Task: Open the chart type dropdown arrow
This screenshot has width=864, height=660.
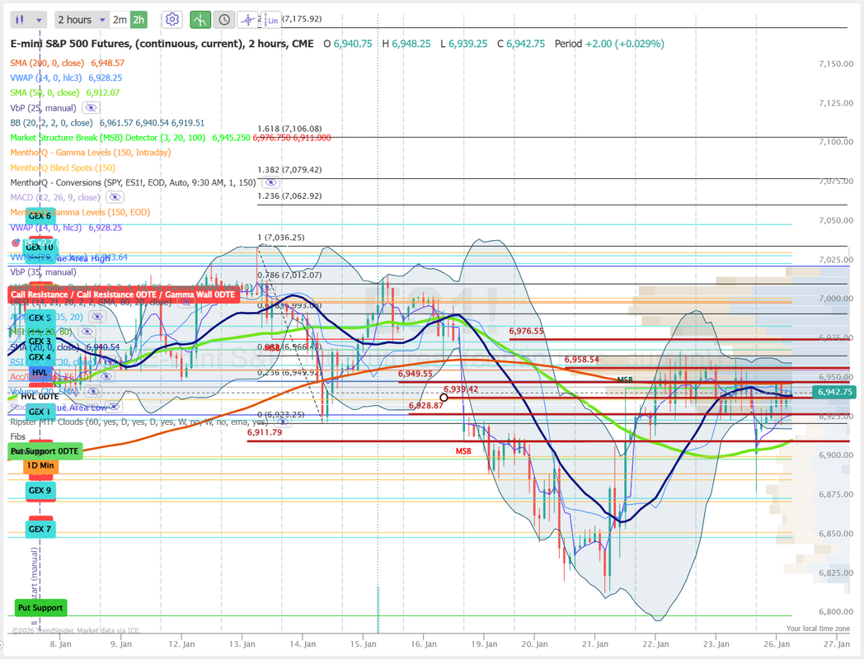Action: (x=40, y=20)
